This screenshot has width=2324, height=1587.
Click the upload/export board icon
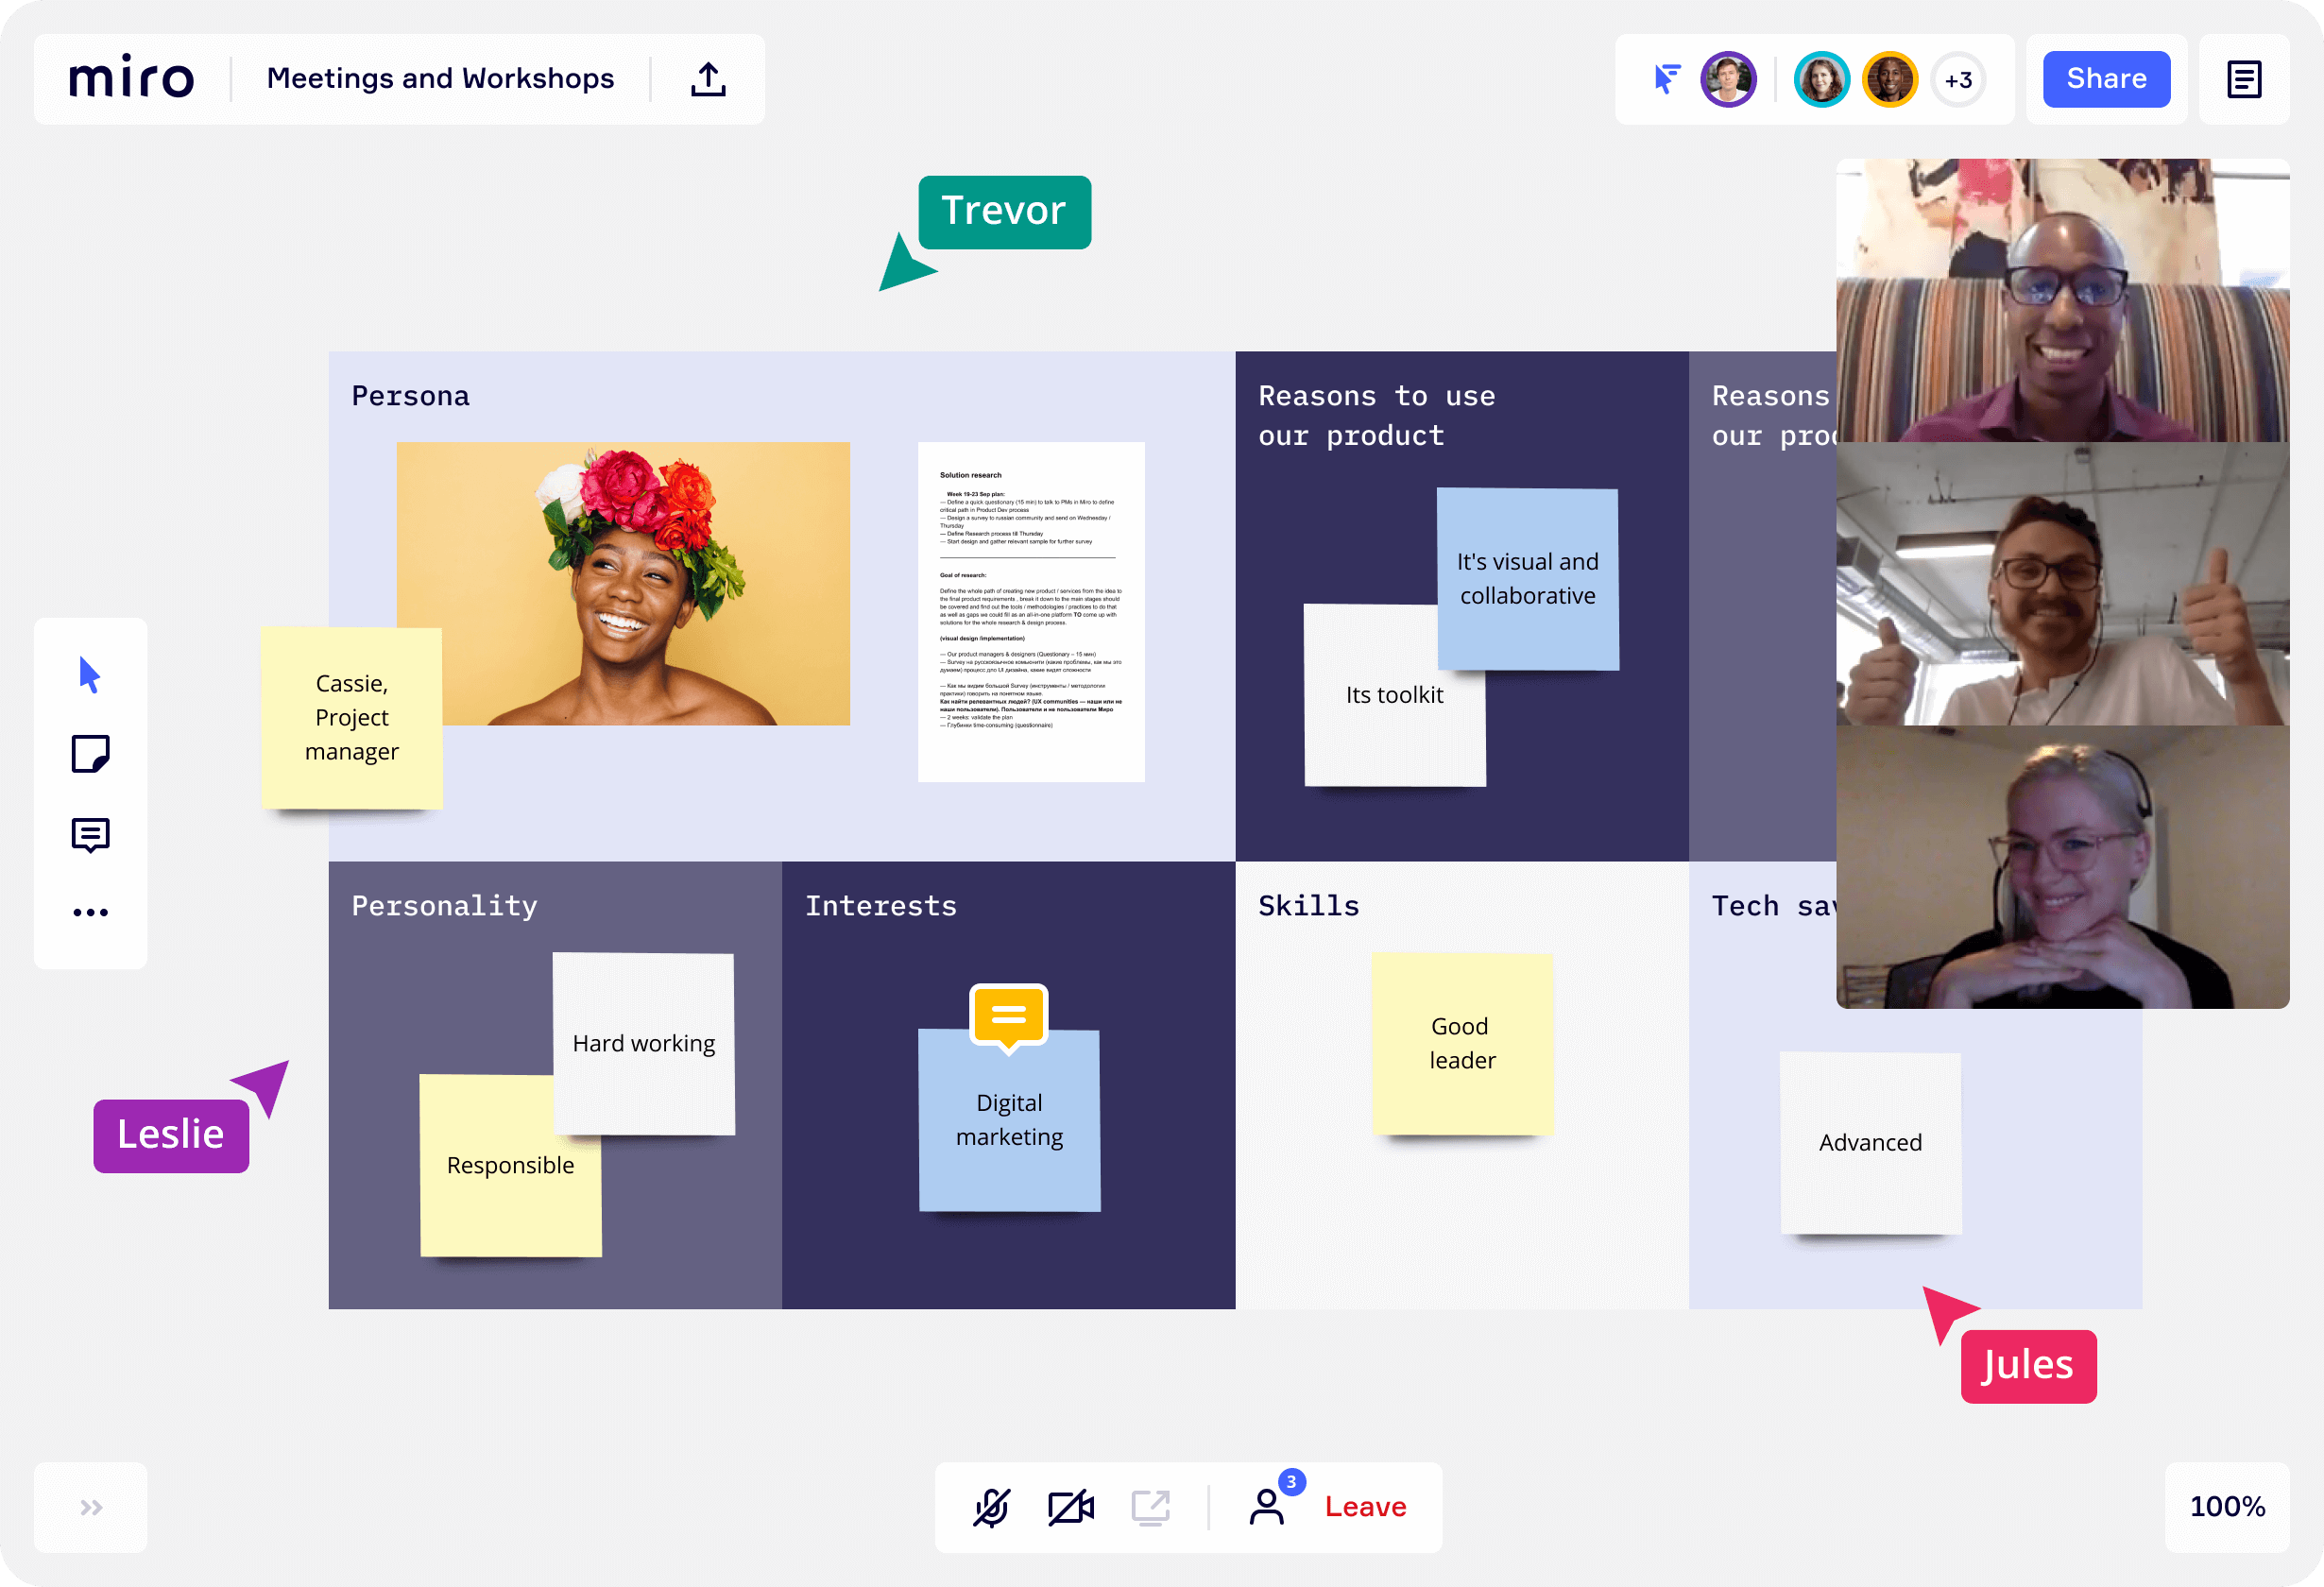(x=707, y=79)
